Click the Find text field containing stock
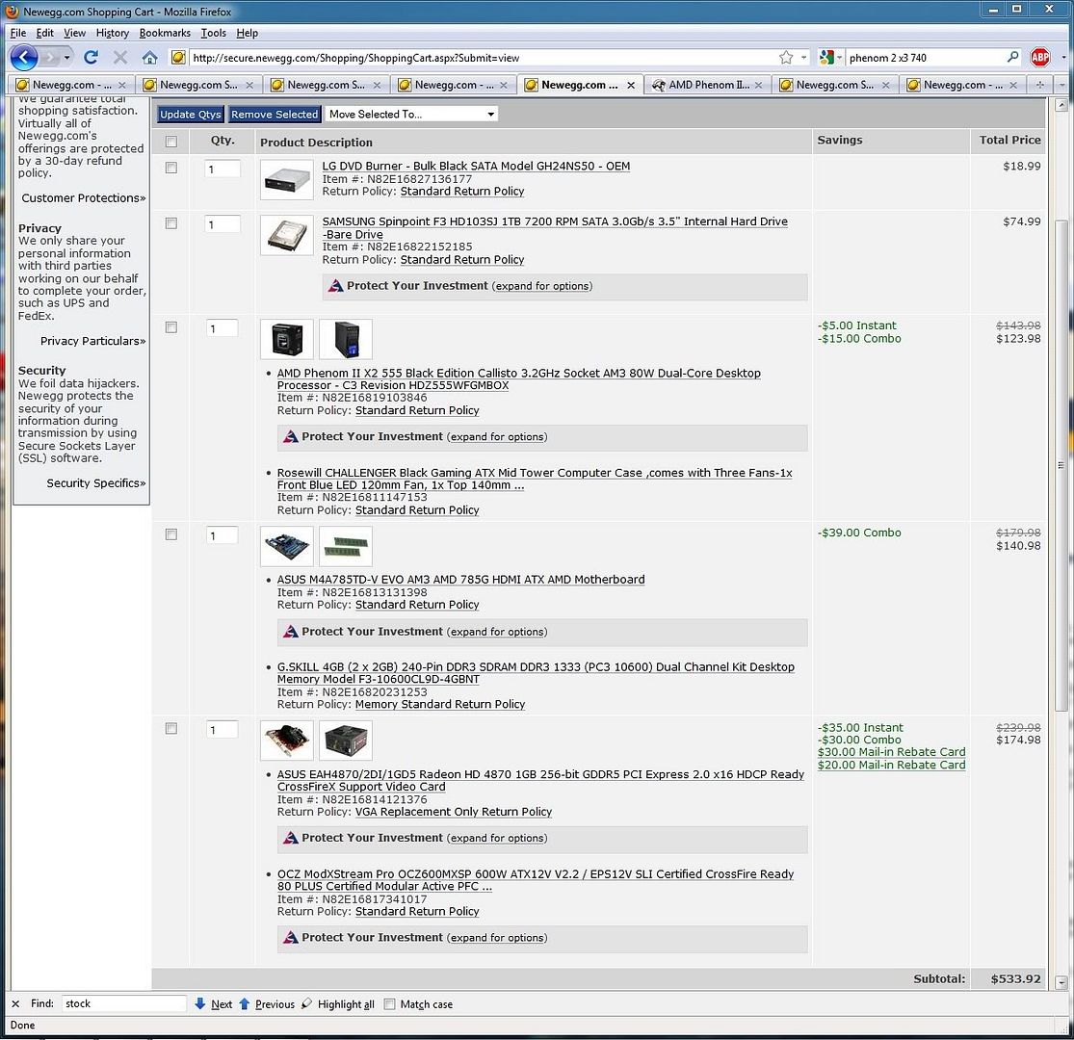Image resolution: width=1074 pixels, height=1040 pixels. click(124, 1003)
